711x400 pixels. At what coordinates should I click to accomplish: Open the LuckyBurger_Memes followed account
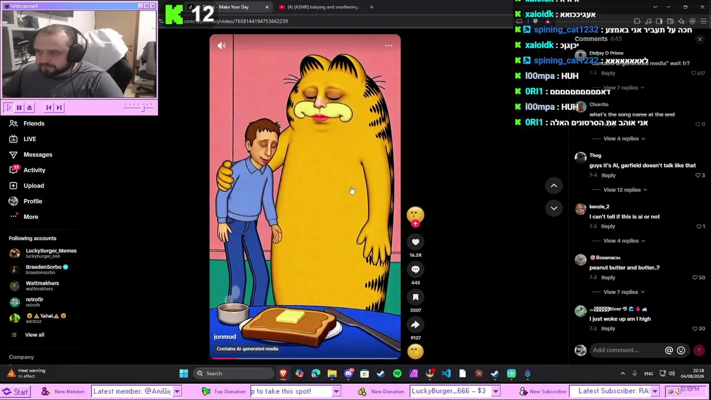(43, 253)
